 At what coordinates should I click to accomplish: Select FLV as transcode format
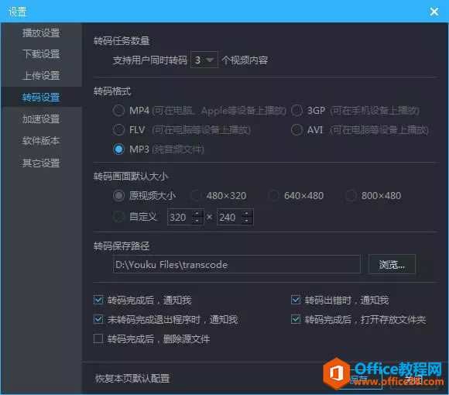click(x=118, y=130)
